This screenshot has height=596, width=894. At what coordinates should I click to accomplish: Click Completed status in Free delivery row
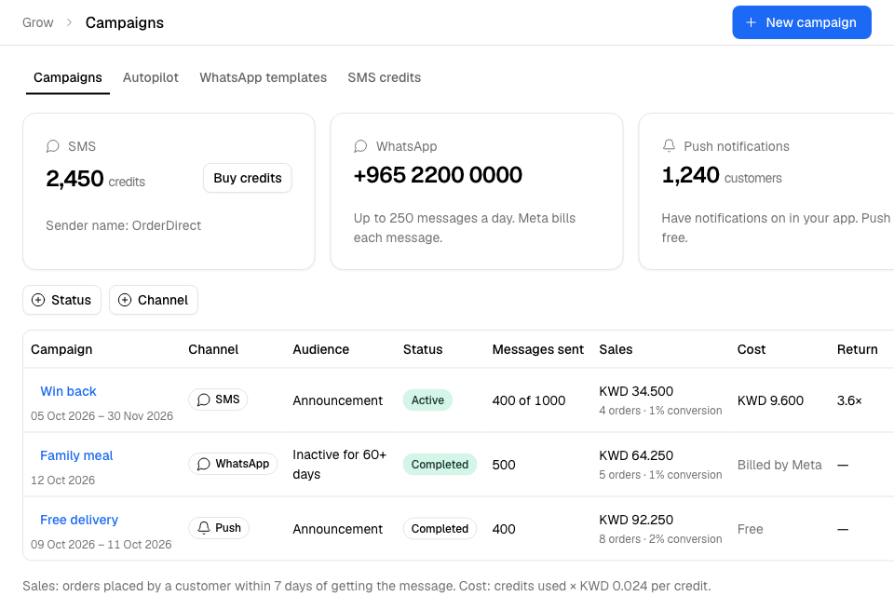(440, 529)
